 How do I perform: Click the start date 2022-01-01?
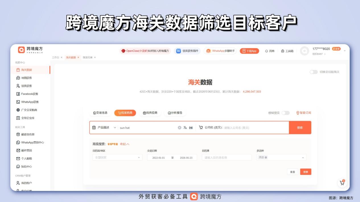click(x=159, y=158)
